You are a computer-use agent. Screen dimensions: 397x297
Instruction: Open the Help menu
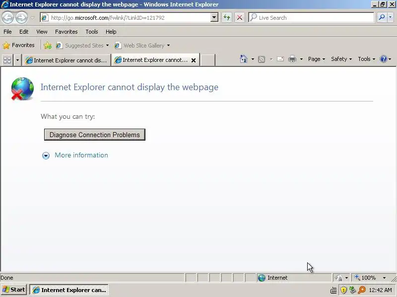coord(111,32)
